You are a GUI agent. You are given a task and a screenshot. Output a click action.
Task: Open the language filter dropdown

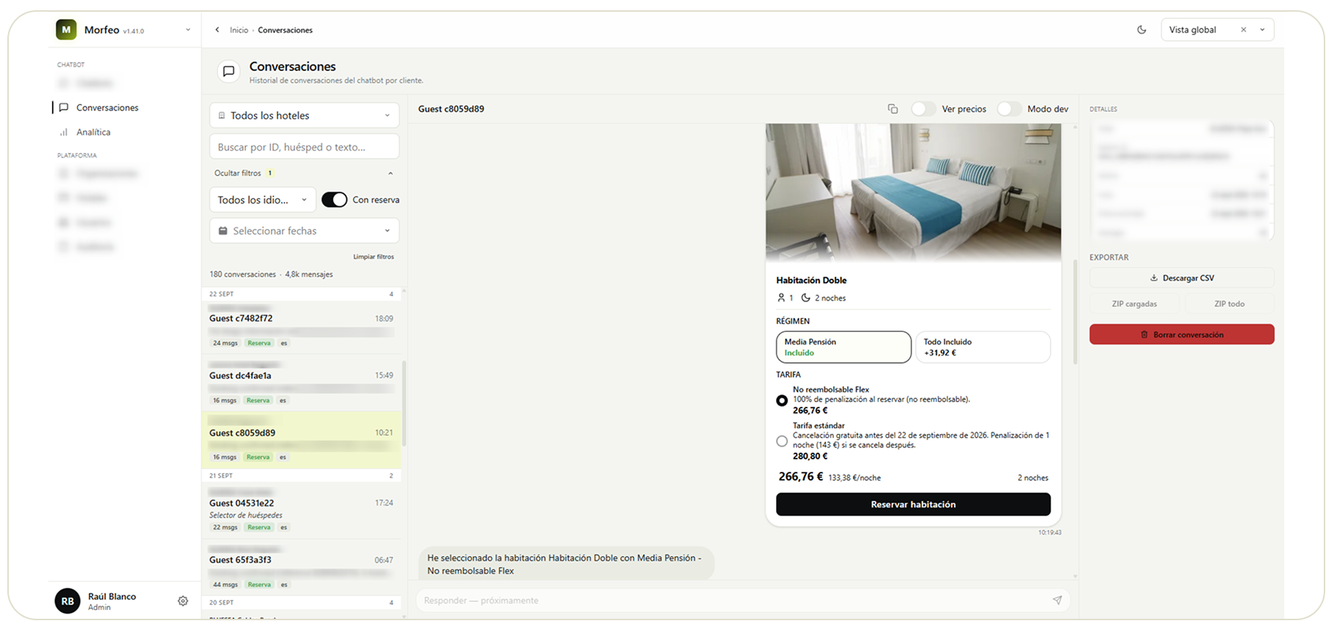[x=263, y=200]
